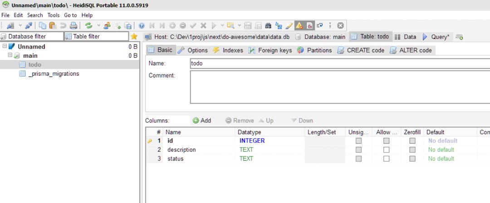This screenshot has width=490, height=203.
Task: Collapse the Unnamed session tree node
Action: [x=5, y=47]
